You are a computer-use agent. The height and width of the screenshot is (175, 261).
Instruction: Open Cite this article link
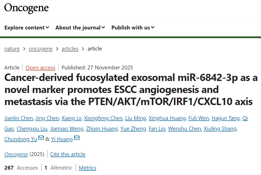pos(68,154)
